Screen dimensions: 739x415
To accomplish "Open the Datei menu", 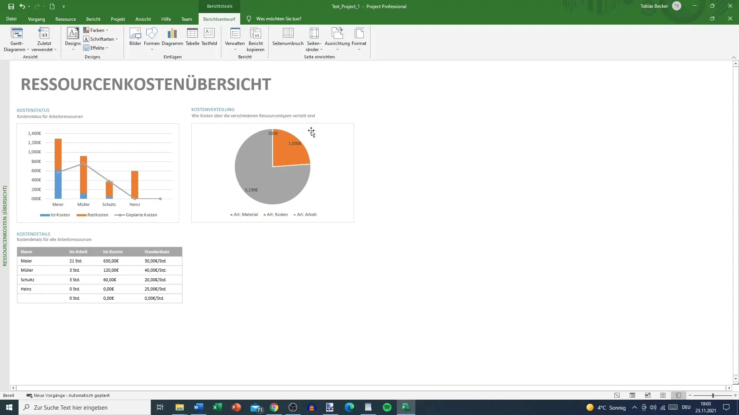I will (x=11, y=19).
